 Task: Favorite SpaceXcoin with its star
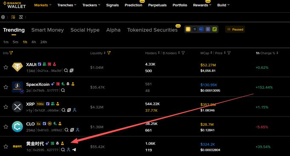point(6,87)
